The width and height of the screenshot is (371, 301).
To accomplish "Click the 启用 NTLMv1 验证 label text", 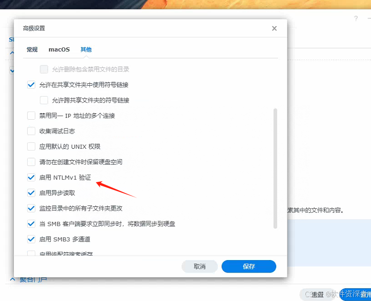I will coord(65,177).
